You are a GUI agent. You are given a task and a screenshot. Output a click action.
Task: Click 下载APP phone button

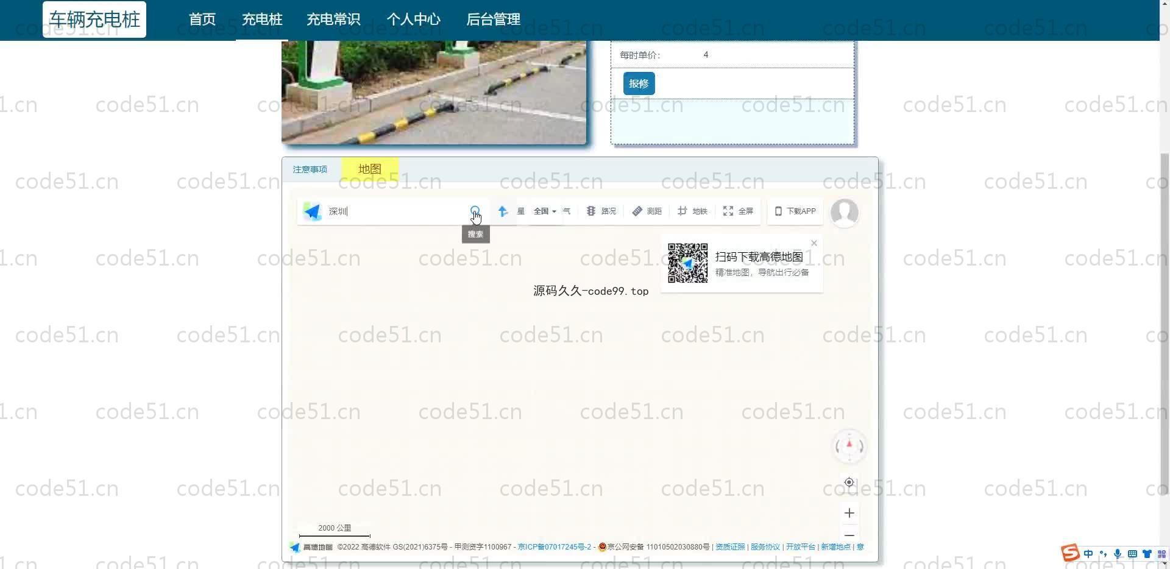point(795,211)
